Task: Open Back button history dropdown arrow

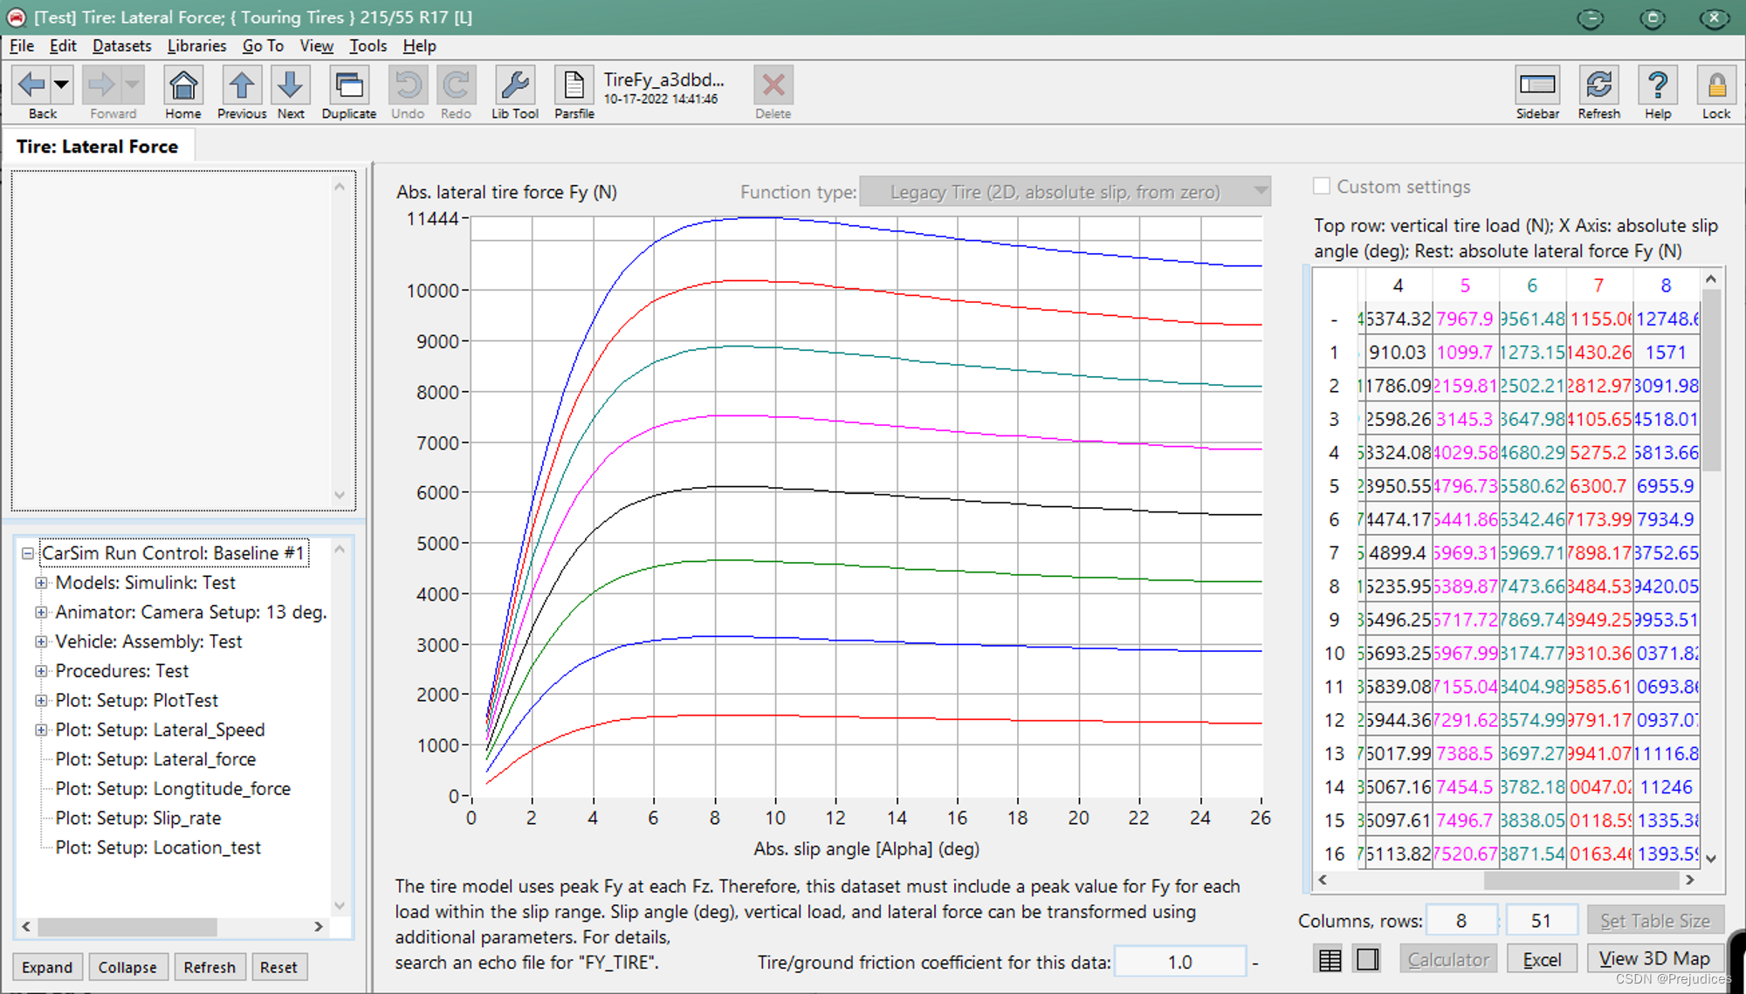Action: pos(61,86)
